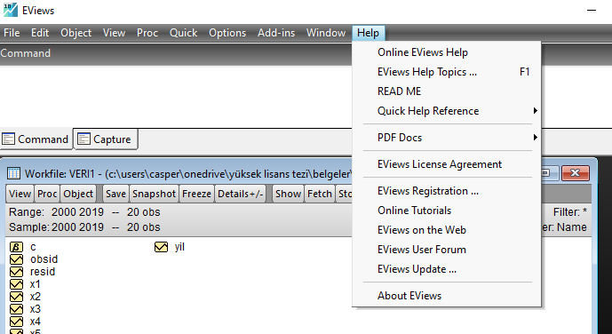
Task: Open the Add-ins menu
Action: coord(276,33)
